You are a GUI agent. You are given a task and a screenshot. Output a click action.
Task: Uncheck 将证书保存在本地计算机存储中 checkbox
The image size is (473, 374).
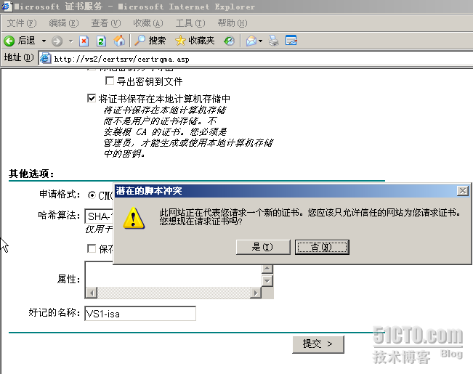tap(92, 98)
